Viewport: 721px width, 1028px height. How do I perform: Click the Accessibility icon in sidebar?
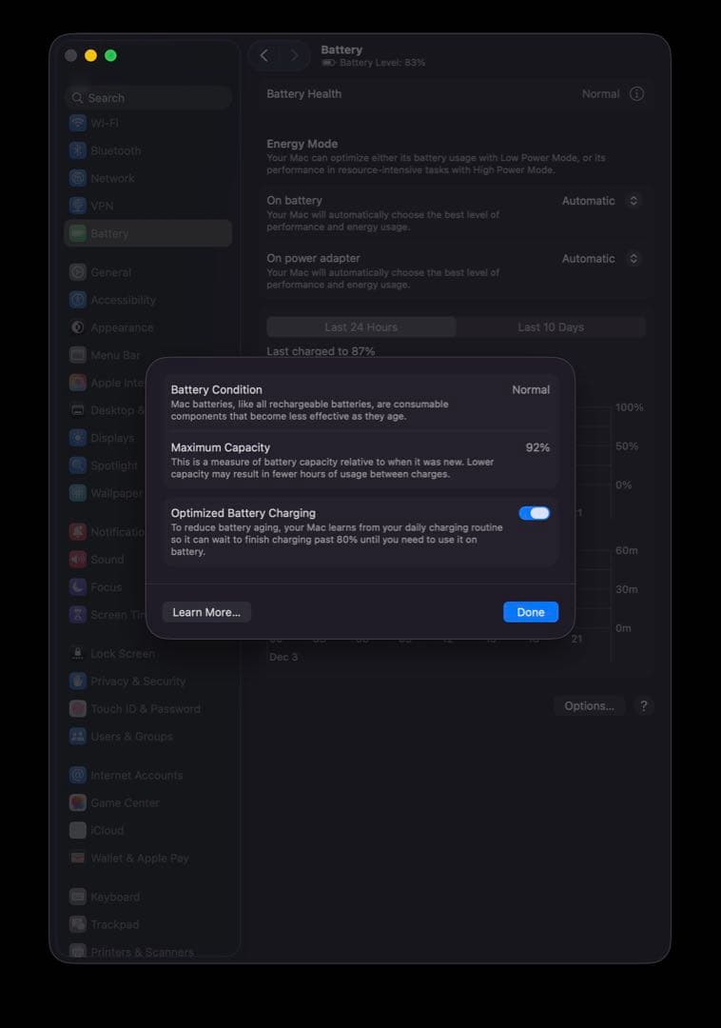coord(78,300)
